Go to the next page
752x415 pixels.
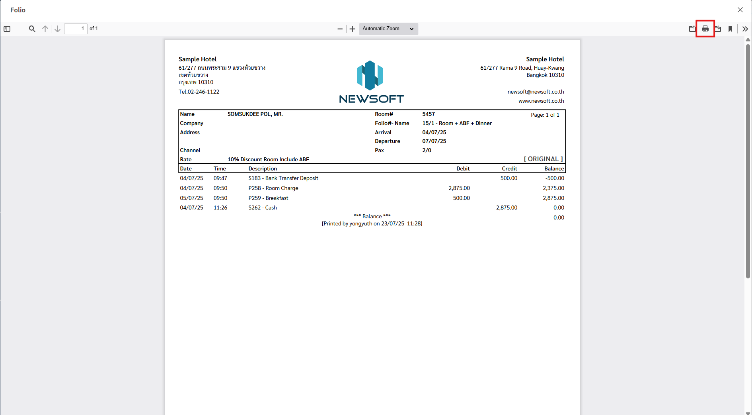(x=58, y=29)
